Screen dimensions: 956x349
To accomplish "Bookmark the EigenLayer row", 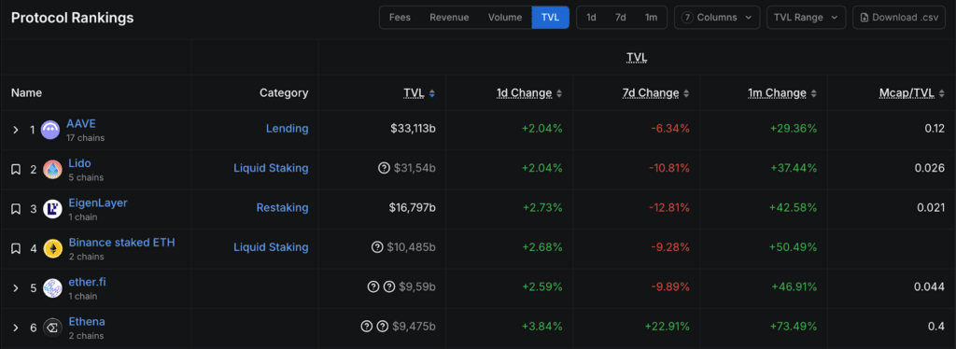I will coord(16,209).
